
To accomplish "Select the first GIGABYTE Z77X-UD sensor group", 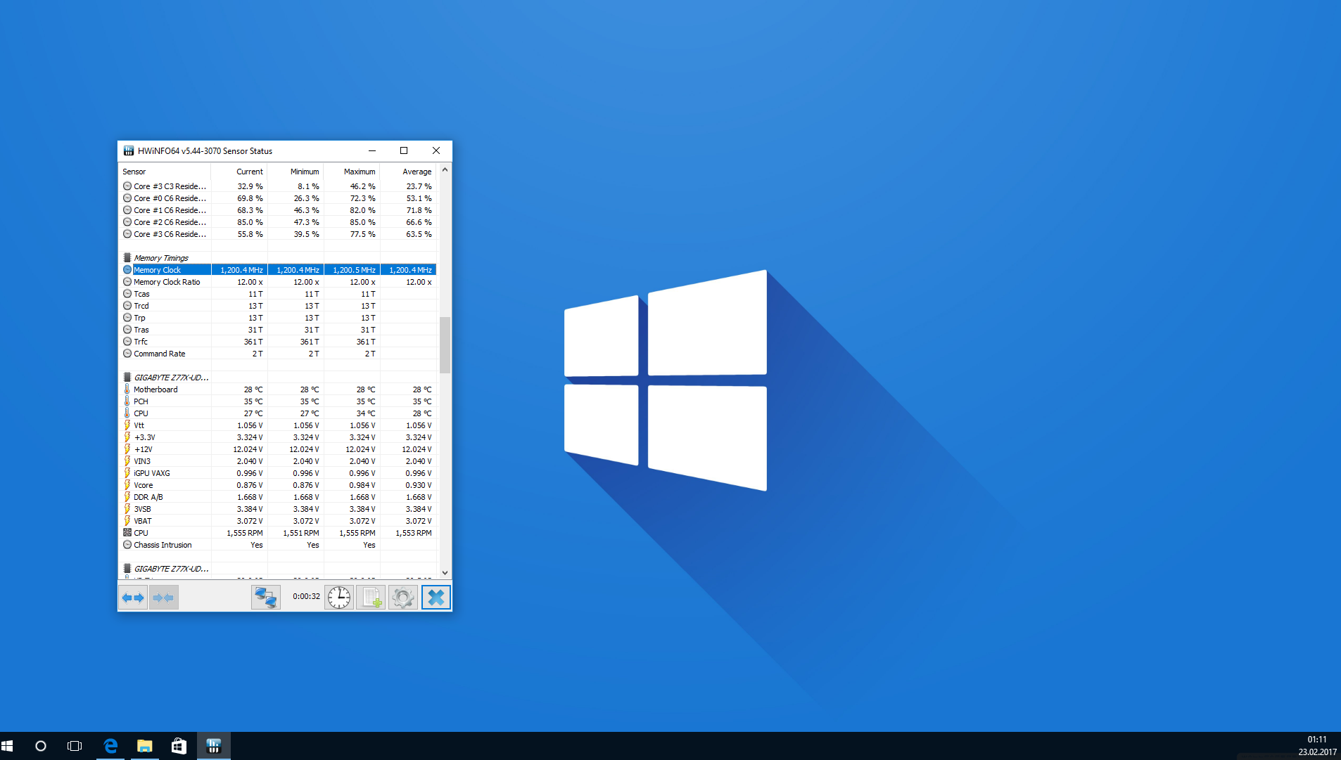I will (x=278, y=378).
